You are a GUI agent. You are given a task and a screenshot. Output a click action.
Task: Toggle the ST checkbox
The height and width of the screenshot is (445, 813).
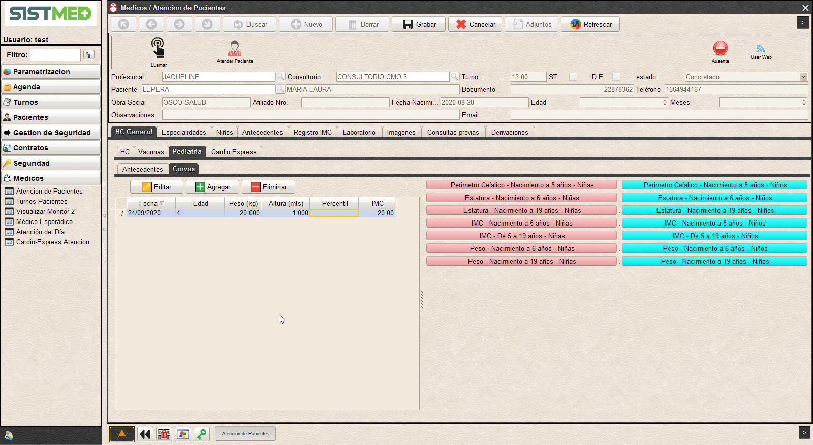[x=573, y=77]
